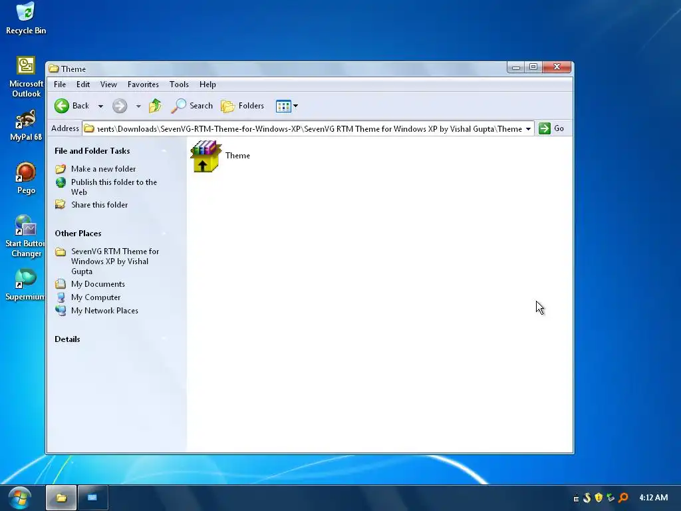Image resolution: width=681 pixels, height=511 pixels.
Task: Open the Help menu
Action: pyautogui.click(x=207, y=85)
